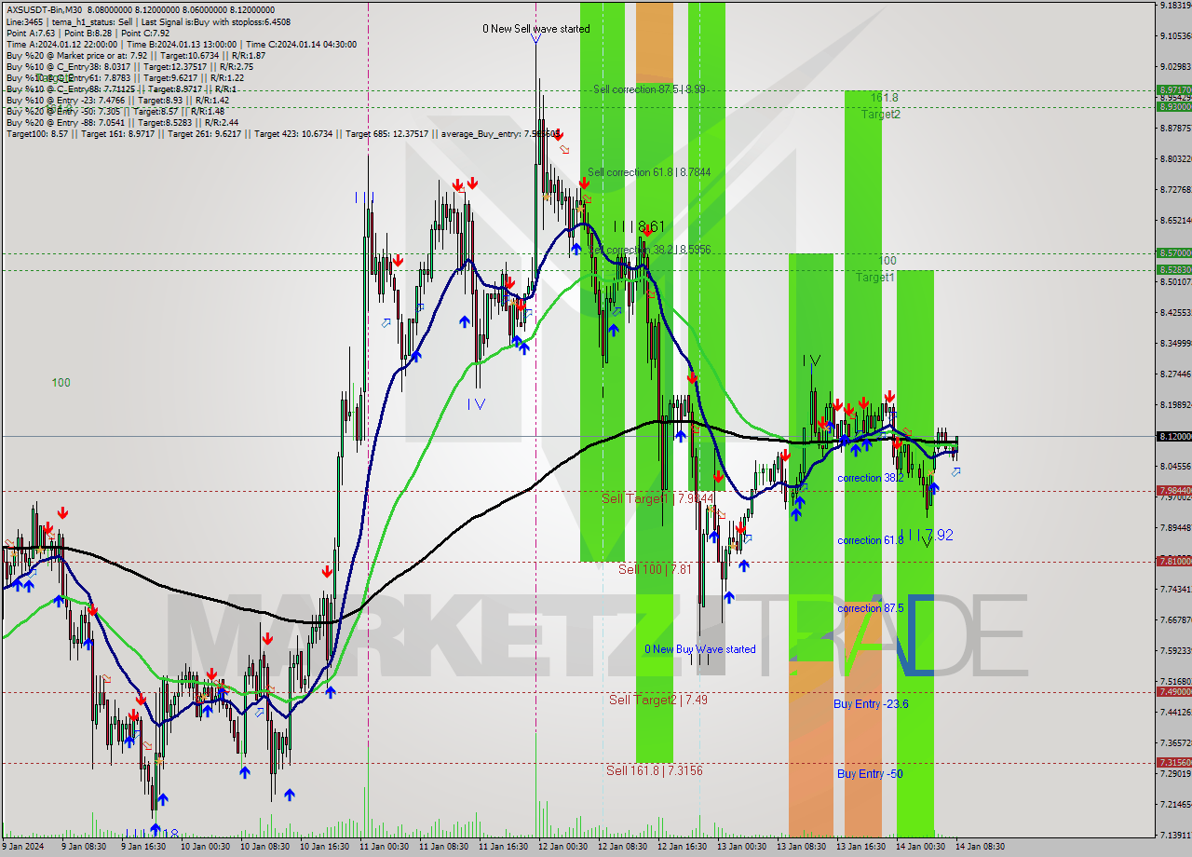The image size is (1192, 857).
Task: Click the 'Target1' label
Action: coord(875,277)
